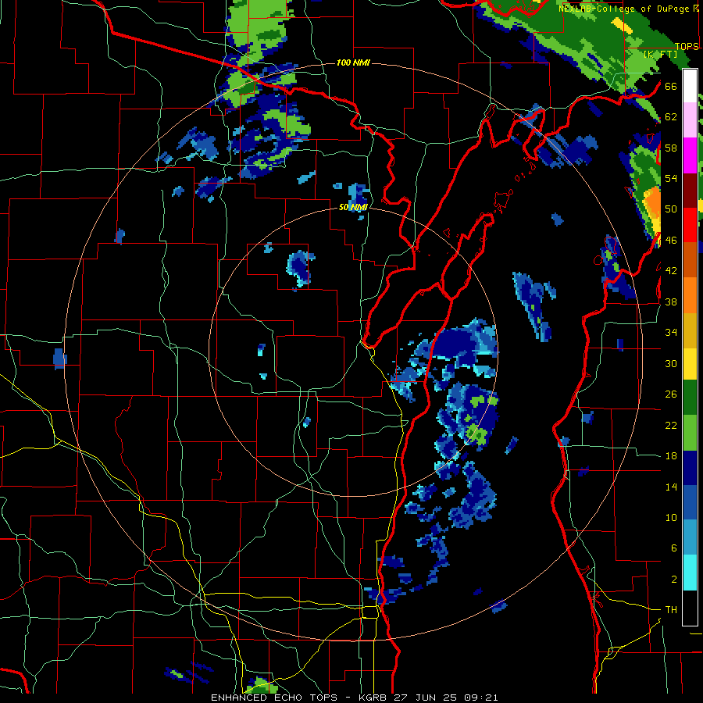Click the yellow legend swatch
The image size is (703, 703).
pyautogui.click(x=690, y=363)
